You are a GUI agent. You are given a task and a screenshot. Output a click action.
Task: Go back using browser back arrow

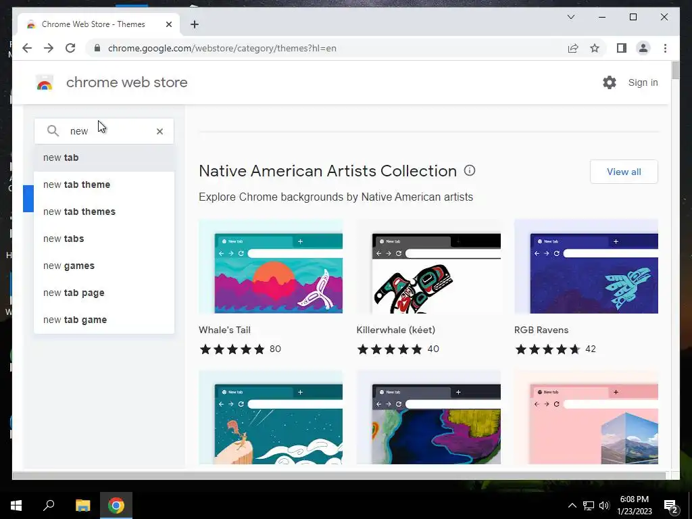(x=27, y=48)
